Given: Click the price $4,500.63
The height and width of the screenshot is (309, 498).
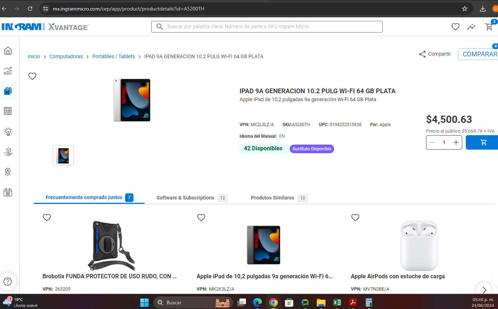Looking at the screenshot, I should [449, 119].
